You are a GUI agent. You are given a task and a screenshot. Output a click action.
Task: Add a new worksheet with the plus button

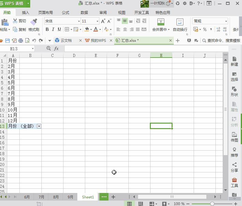[114, 197]
